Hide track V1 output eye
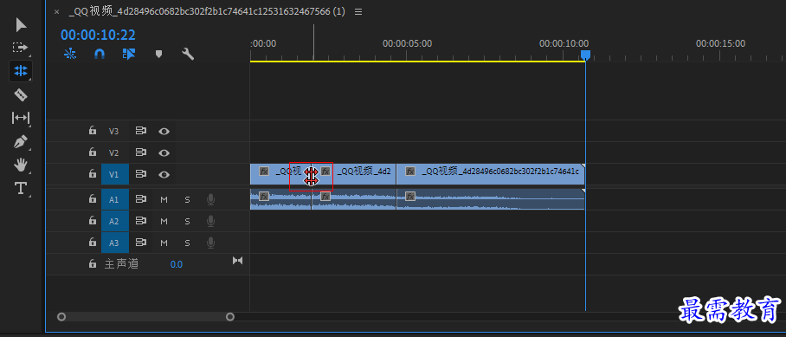This screenshot has height=337, width=786. click(164, 174)
